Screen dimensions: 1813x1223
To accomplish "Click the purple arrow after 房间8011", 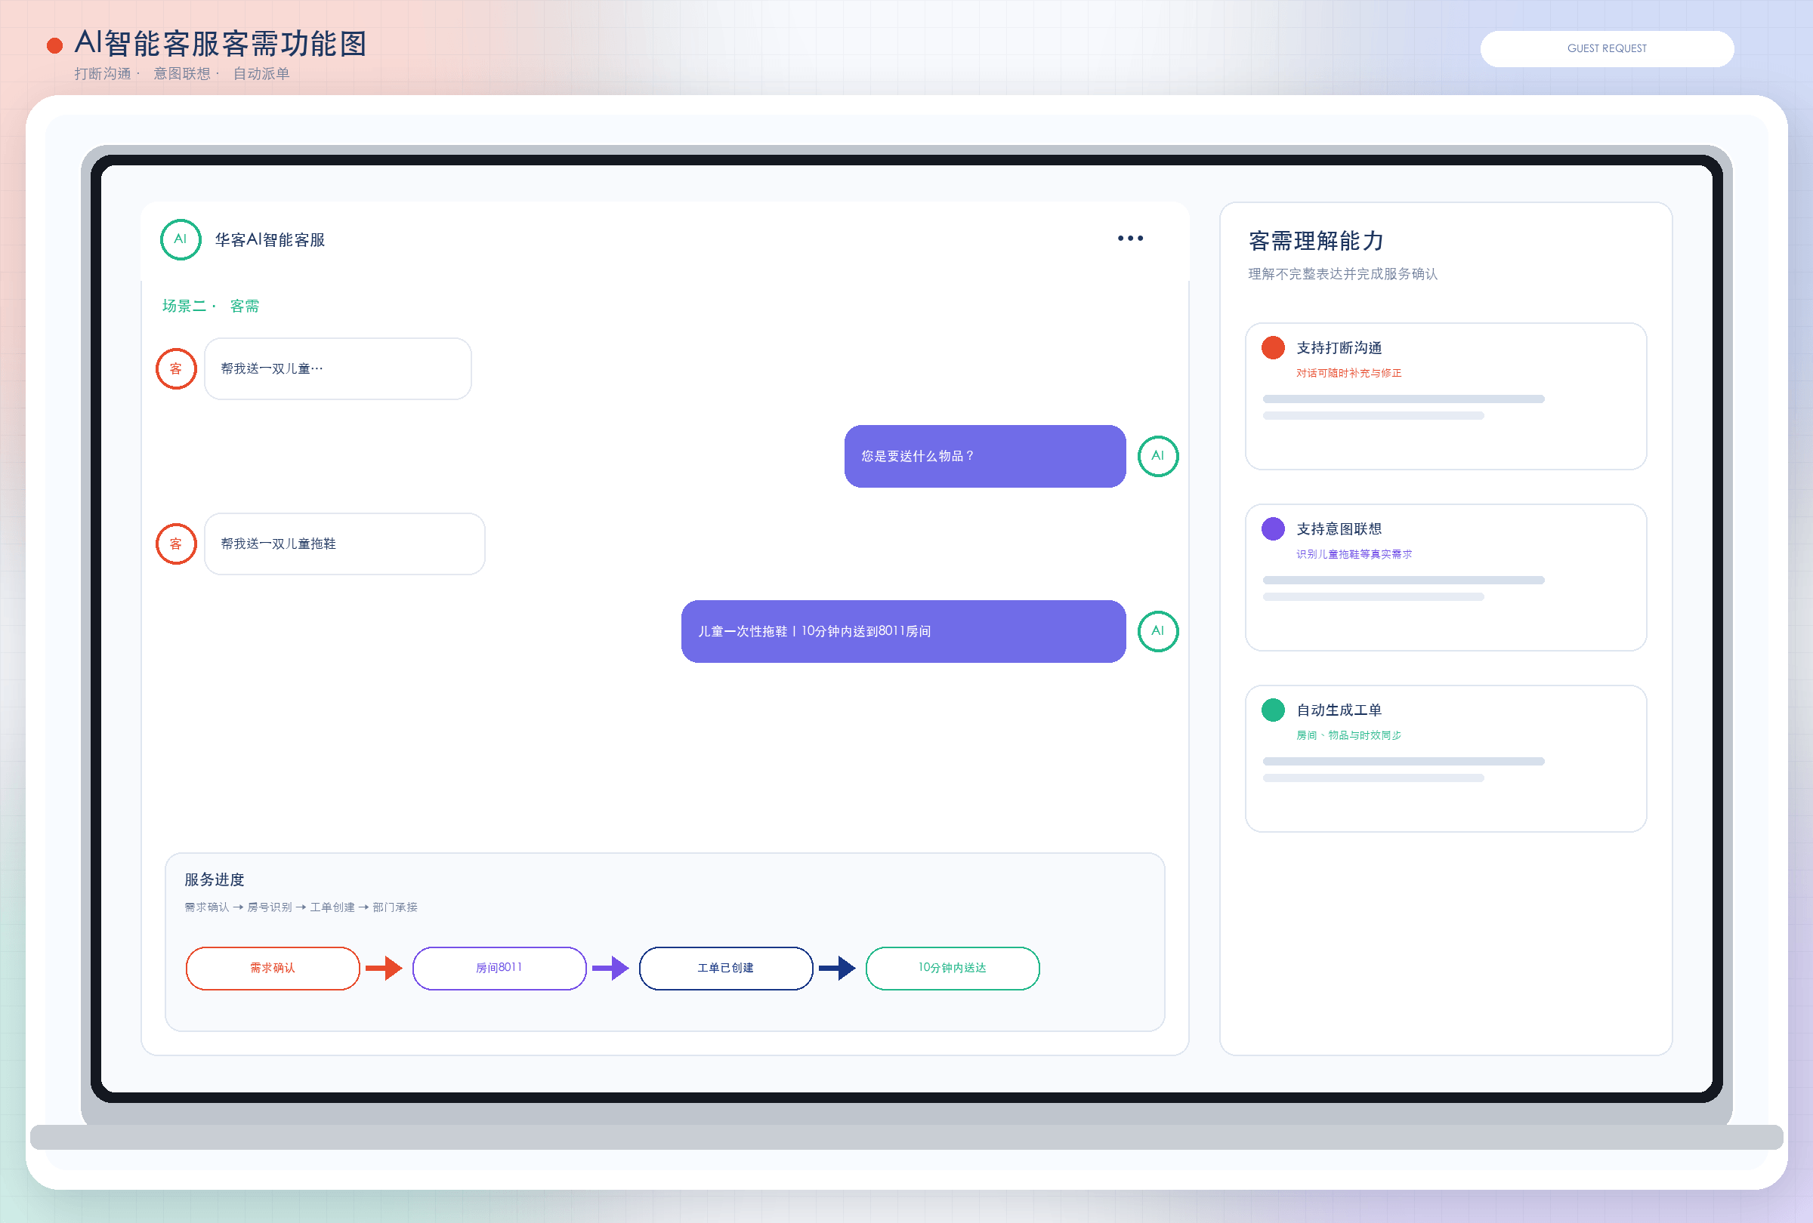I will [x=611, y=968].
